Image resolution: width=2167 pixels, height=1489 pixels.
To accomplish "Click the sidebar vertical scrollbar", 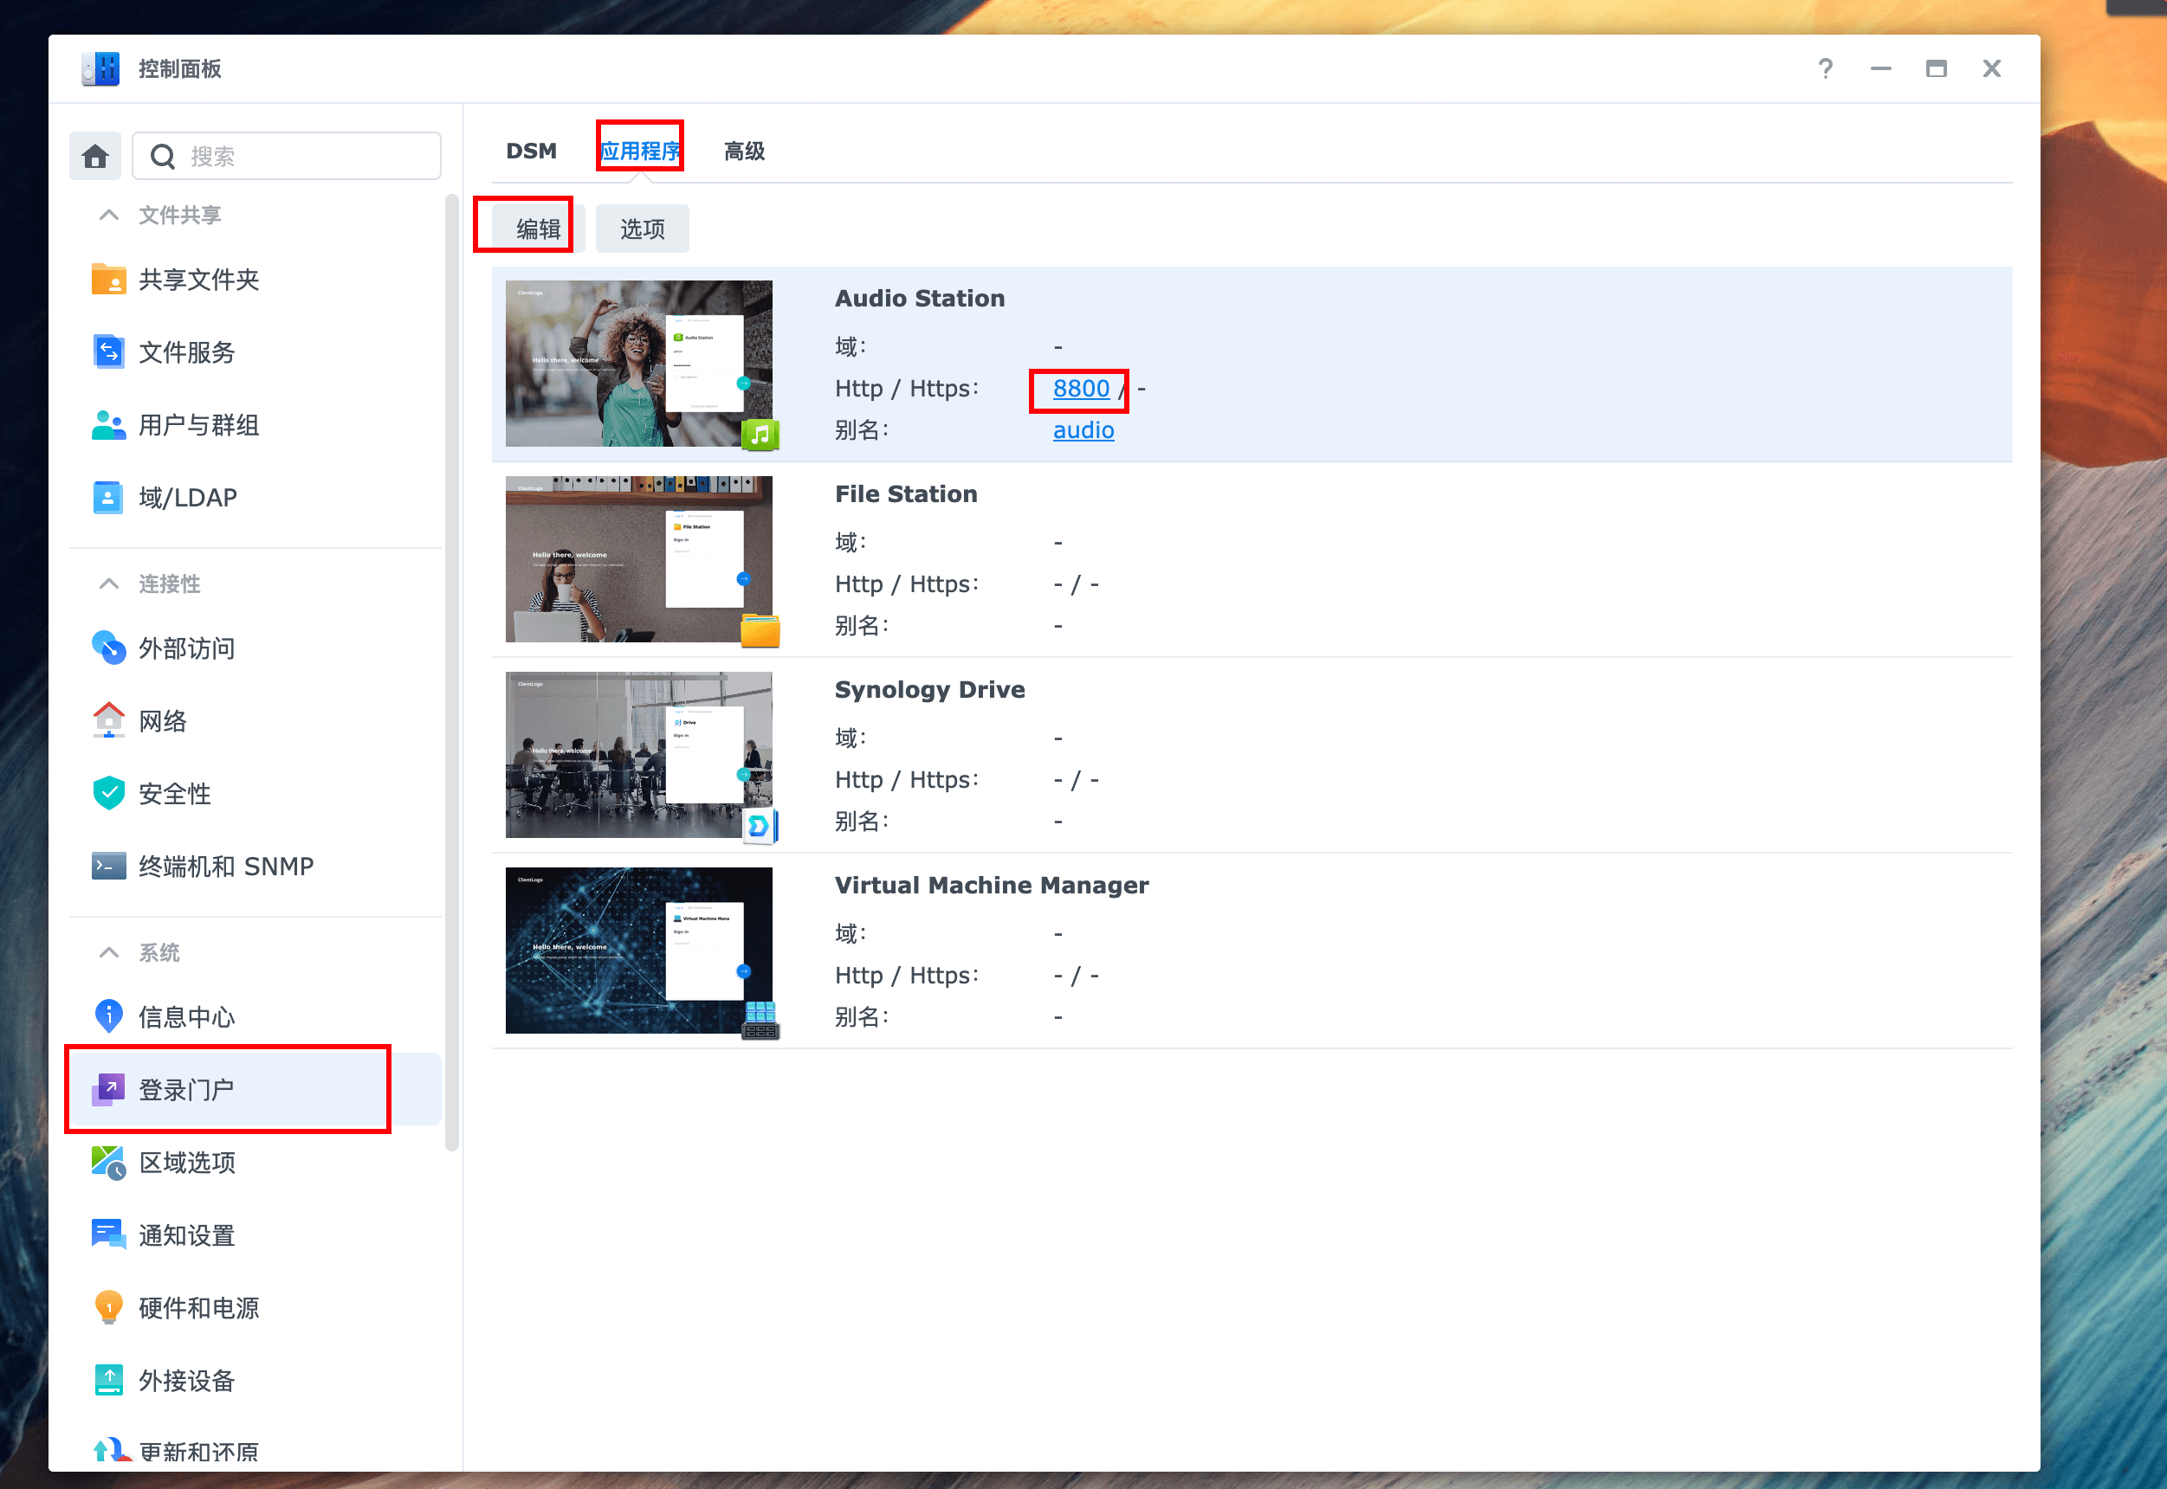I will tap(453, 672).
